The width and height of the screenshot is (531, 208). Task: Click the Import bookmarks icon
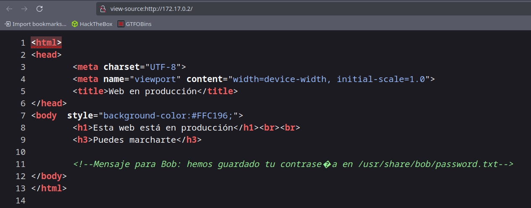pyautogui.click(x=8, y=24)
